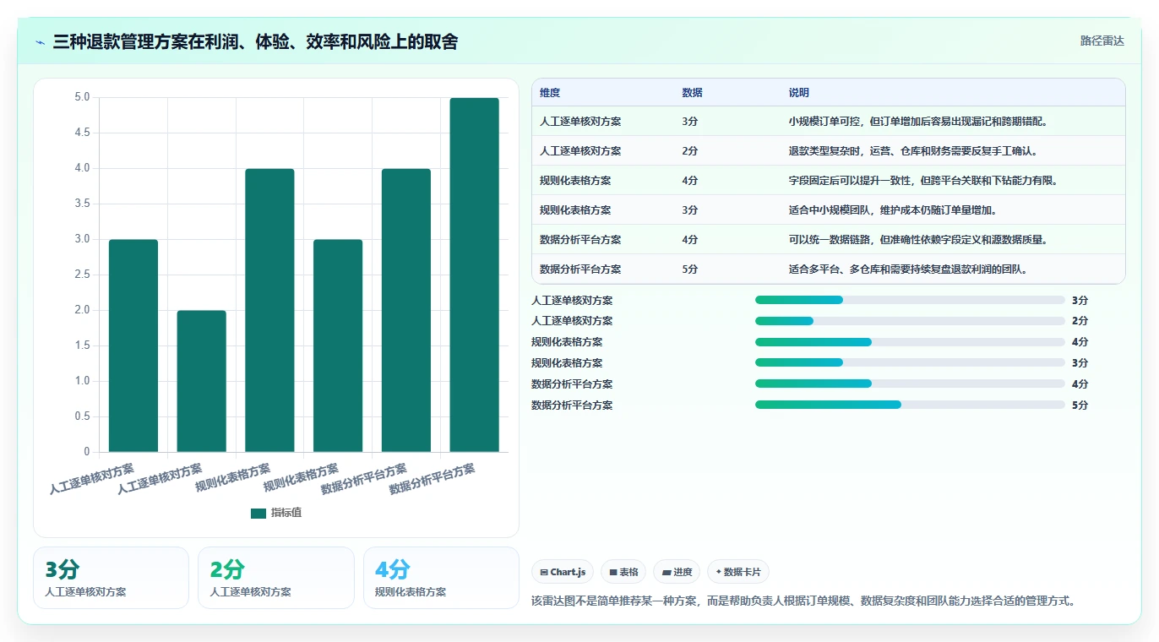This screenshot has height=642, width=1159.
Task: Click the 人工逐单核对方案 2分 progress bar
Action: pyautogui.click(x=910, y=321)
